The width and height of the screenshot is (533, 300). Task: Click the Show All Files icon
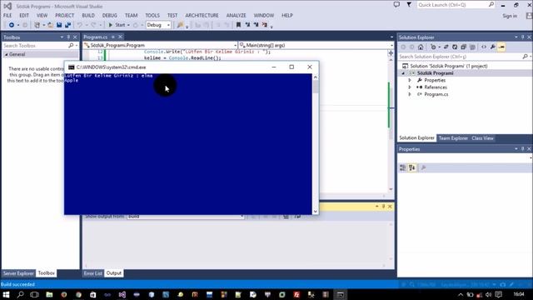pyautogui.click(x=472, y=47)
